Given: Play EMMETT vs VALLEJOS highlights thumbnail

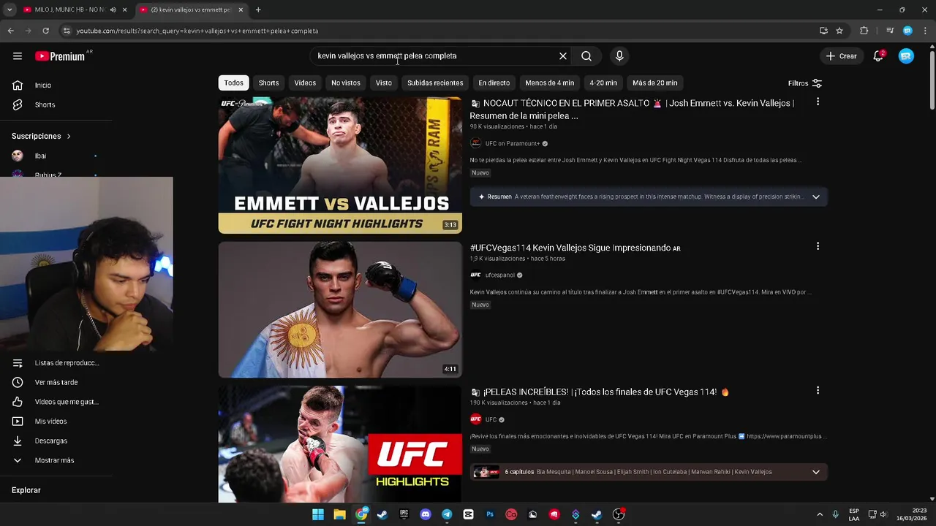Looking at the screenshot, I should [x=340, y=165].
